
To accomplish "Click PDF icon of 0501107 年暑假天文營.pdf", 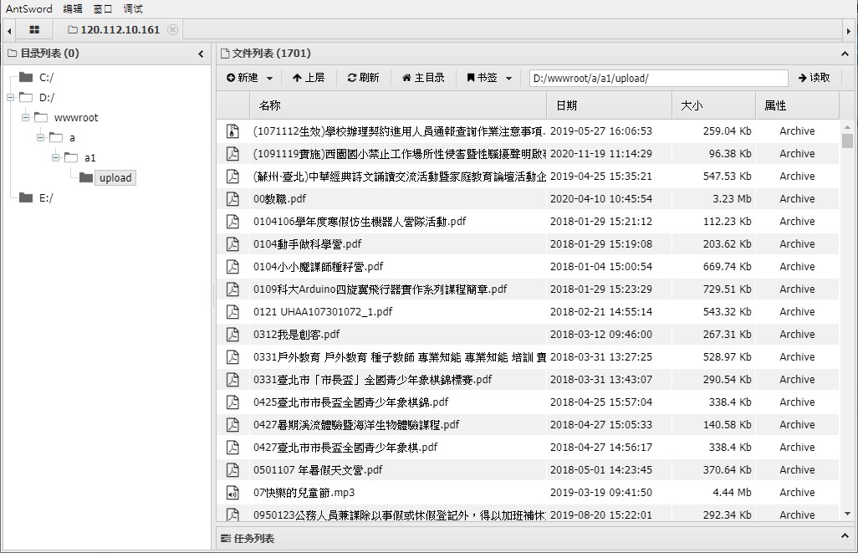I will [232, 470].
